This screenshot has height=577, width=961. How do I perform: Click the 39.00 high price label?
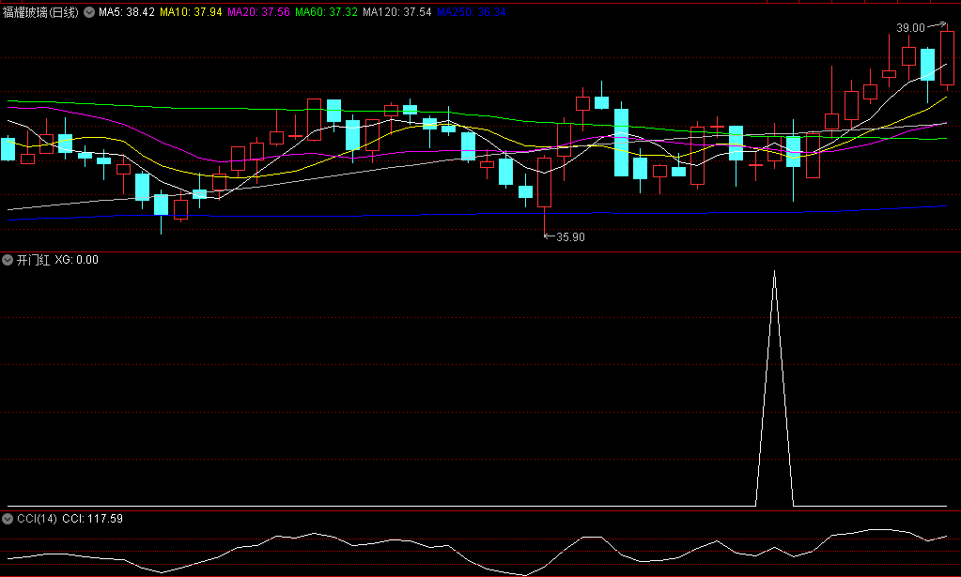[911, 28]
